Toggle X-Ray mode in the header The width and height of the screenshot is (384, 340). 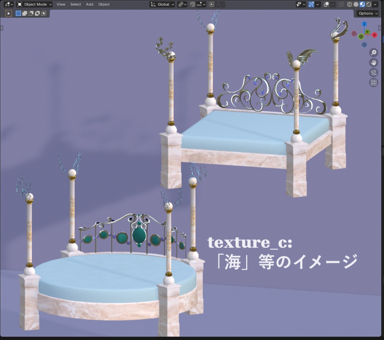(341, 4)
